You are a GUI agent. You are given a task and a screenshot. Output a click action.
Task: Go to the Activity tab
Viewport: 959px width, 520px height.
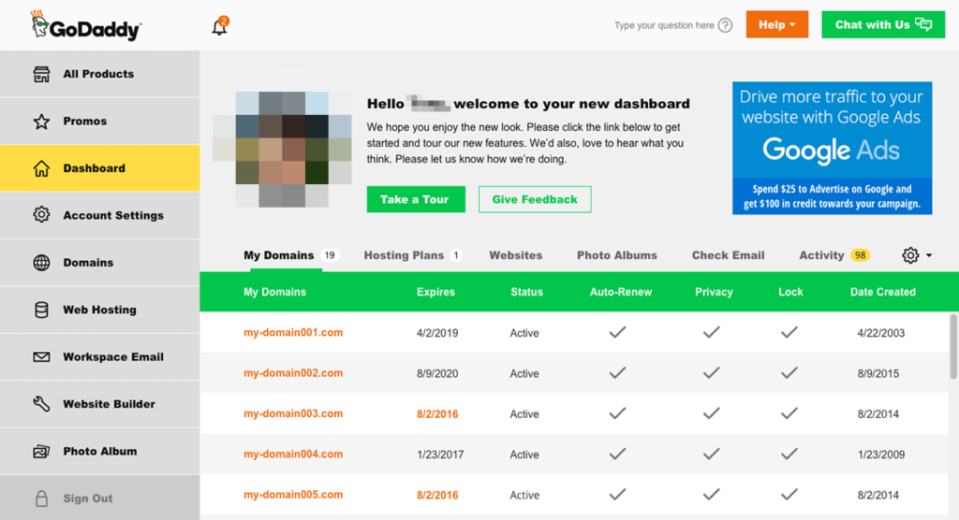pos(834,255)
